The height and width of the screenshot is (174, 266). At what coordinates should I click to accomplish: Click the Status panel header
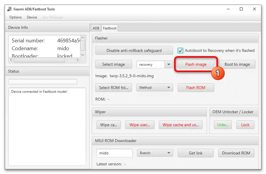(47, 71)
